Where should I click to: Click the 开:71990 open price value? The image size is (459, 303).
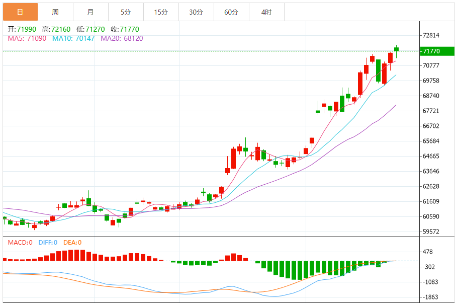point(22,29)
